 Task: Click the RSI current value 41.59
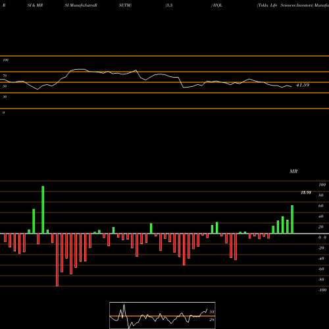pos(303,85)
